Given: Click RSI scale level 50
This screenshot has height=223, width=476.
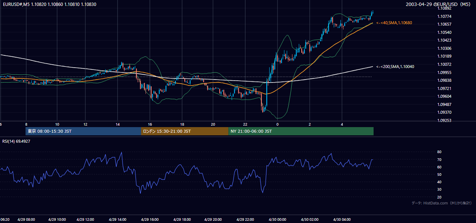Looking at the screenshot, I should pyautogui.click(x=439, y=174).
